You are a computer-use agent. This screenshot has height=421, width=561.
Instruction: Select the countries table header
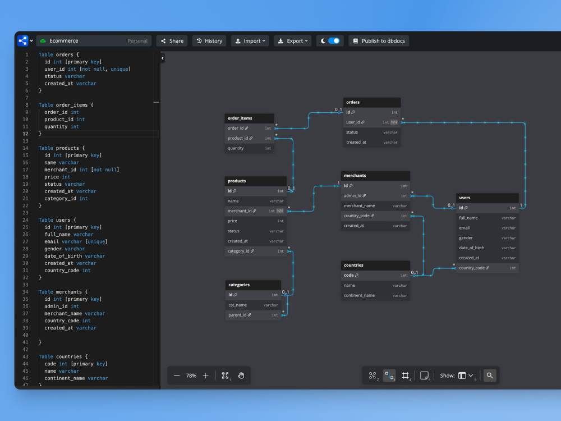click(375, 266)
